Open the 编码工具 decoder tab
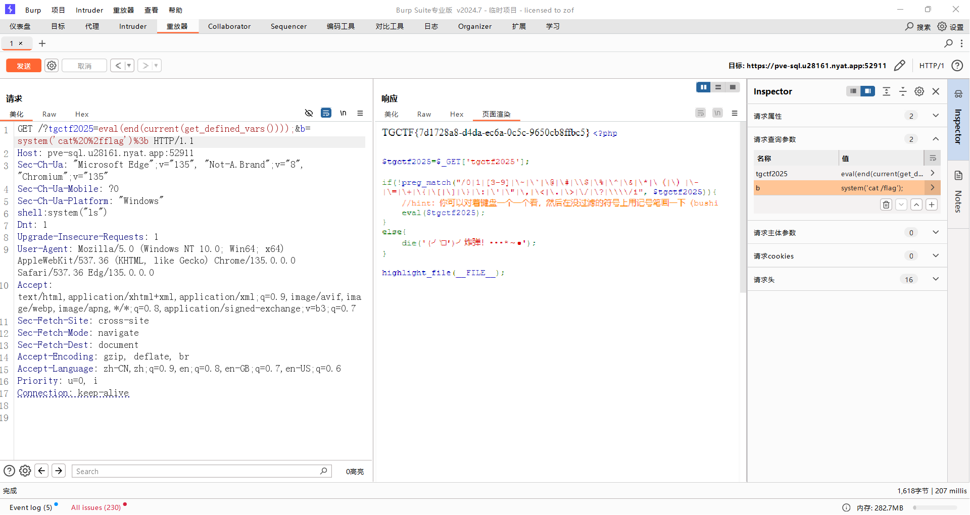The image size is (970, 515). click(341, 26)
